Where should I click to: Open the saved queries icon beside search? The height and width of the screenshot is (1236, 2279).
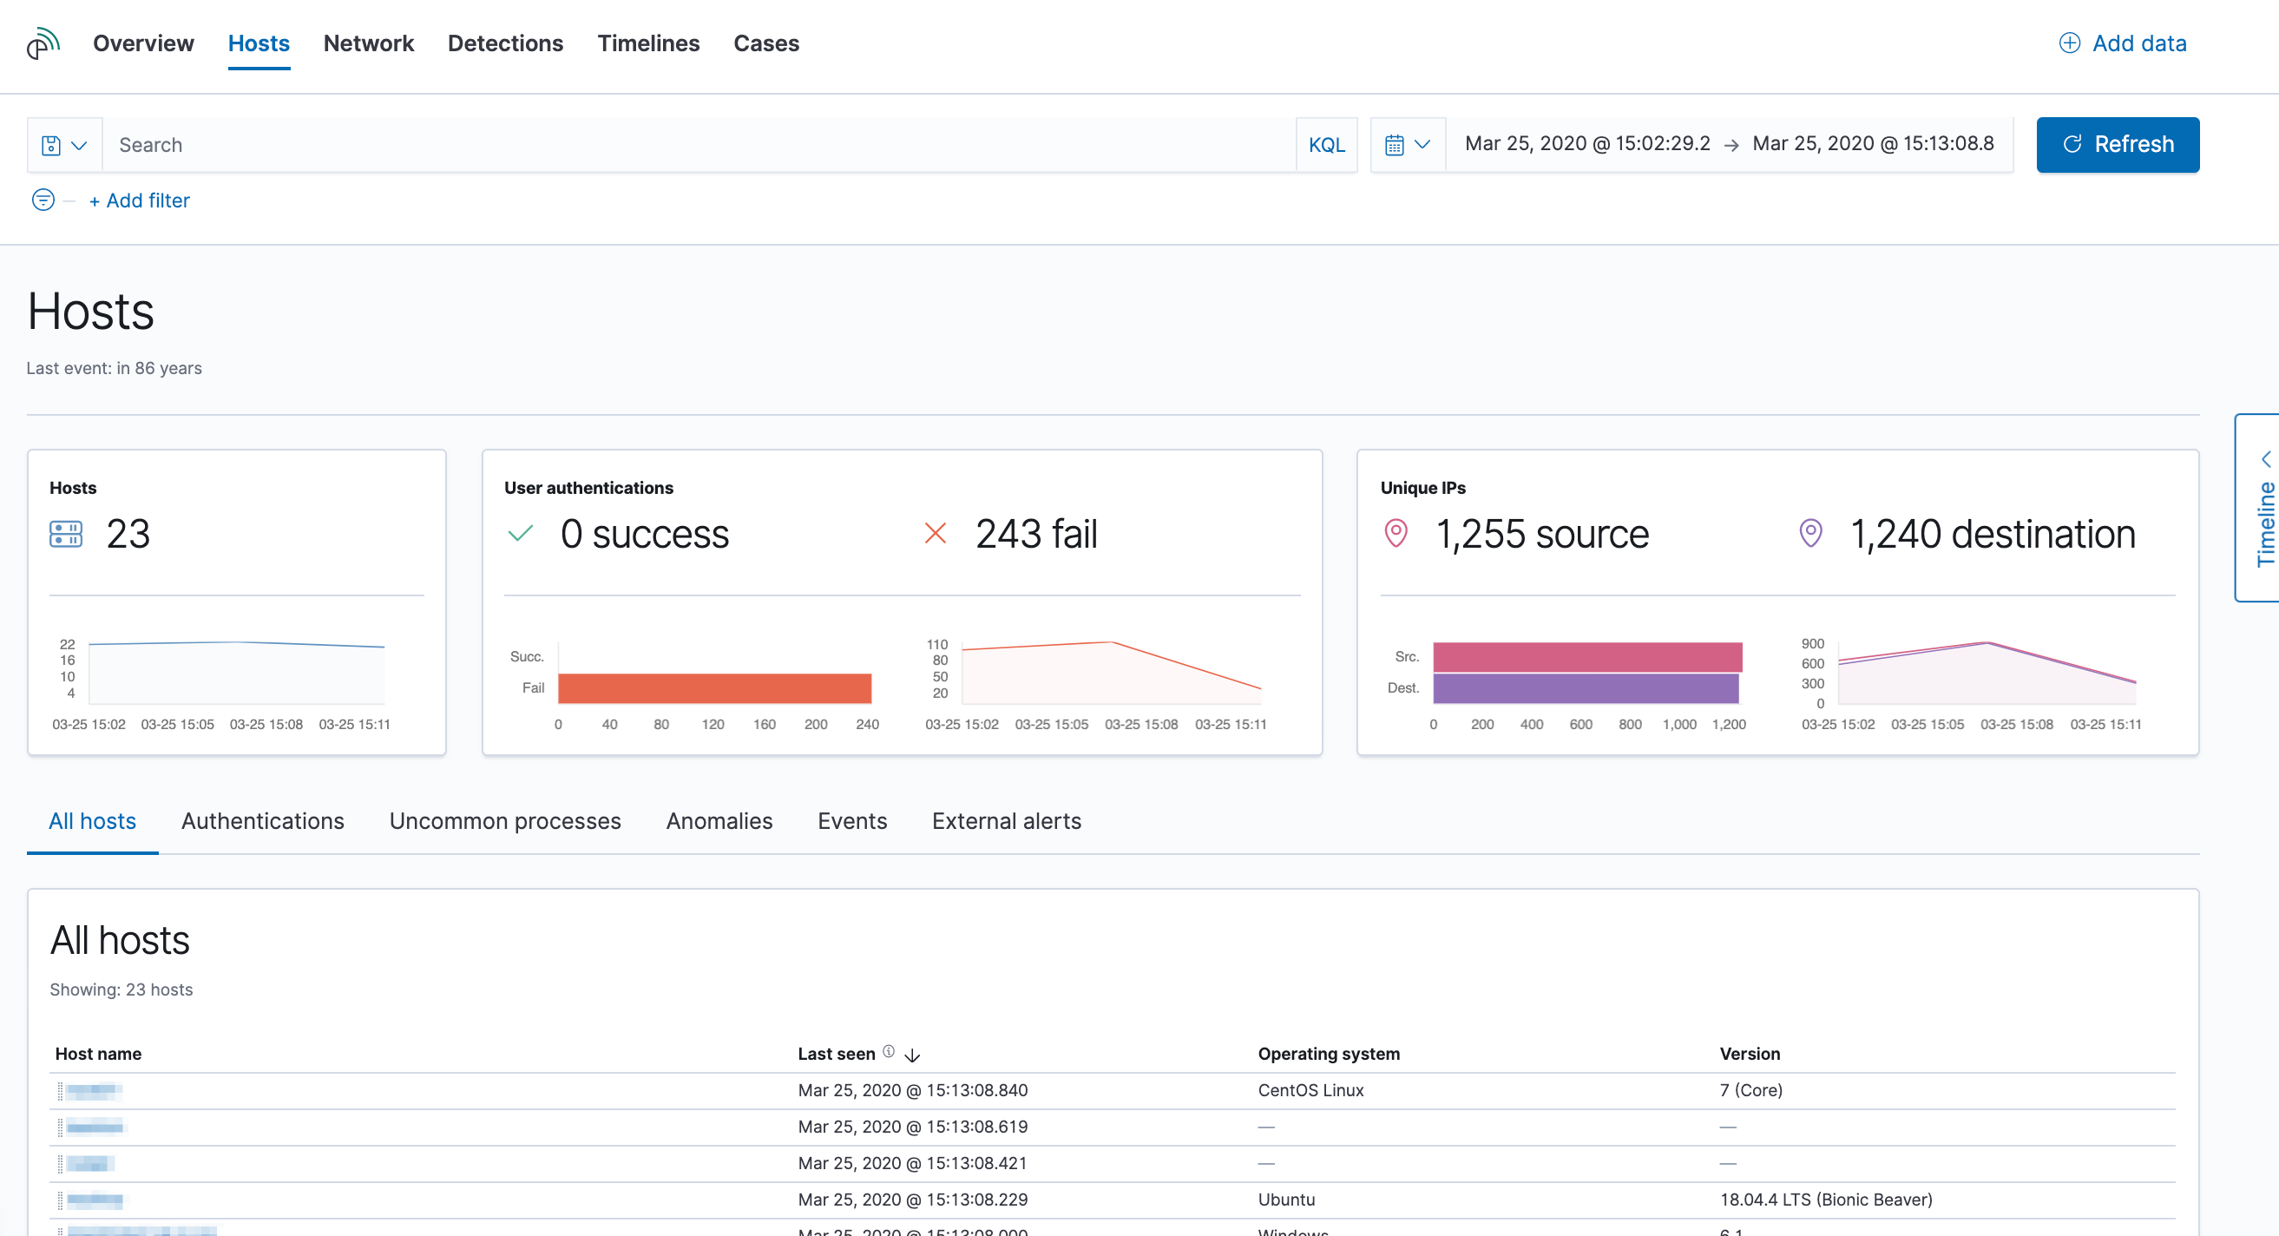pos(52,144)
